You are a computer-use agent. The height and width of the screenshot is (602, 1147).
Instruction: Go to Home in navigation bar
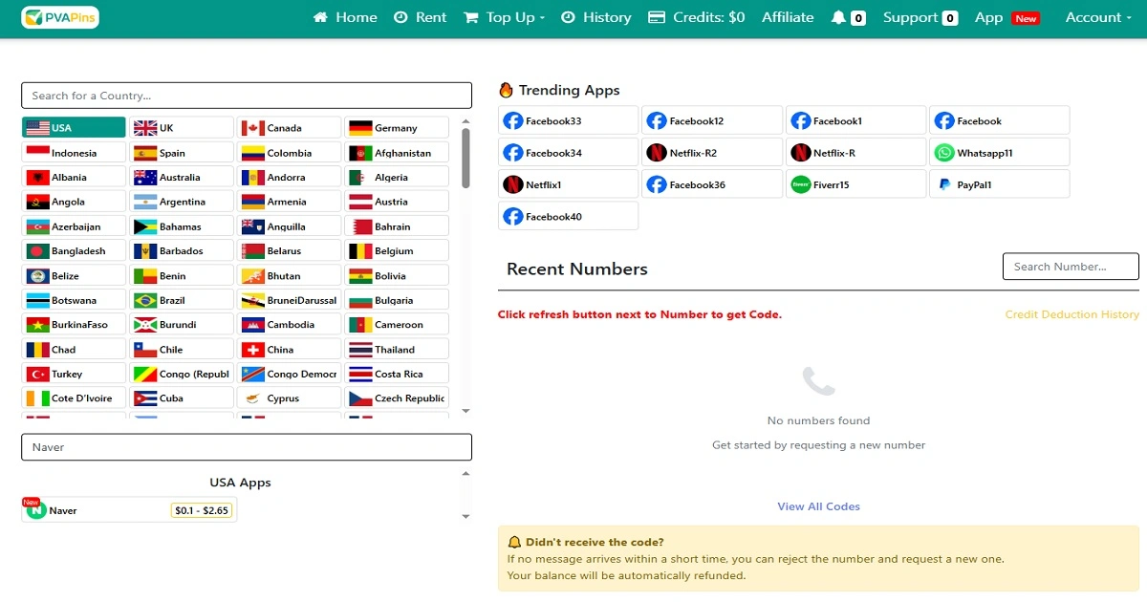(345, 17)
